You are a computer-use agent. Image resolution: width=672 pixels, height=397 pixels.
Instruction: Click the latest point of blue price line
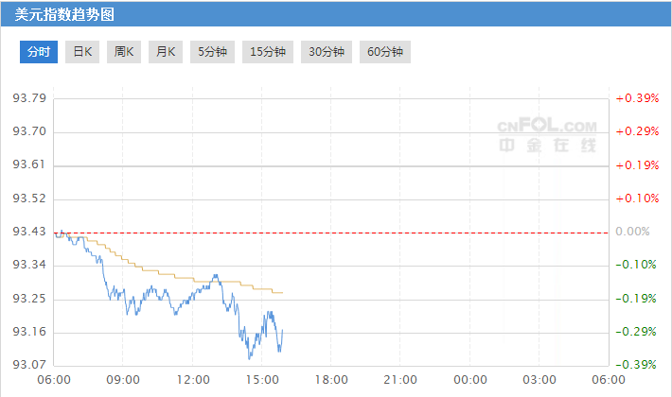pos(282,330)
